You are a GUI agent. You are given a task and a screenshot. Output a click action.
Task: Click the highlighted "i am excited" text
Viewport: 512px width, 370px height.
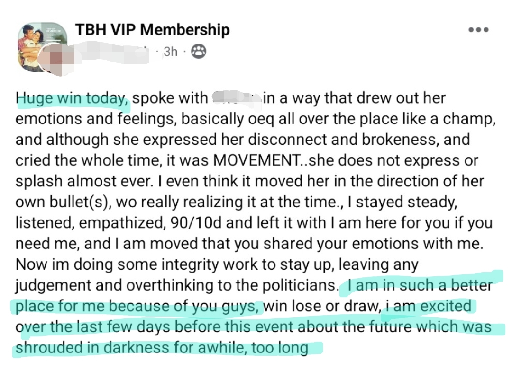(428, 306)
